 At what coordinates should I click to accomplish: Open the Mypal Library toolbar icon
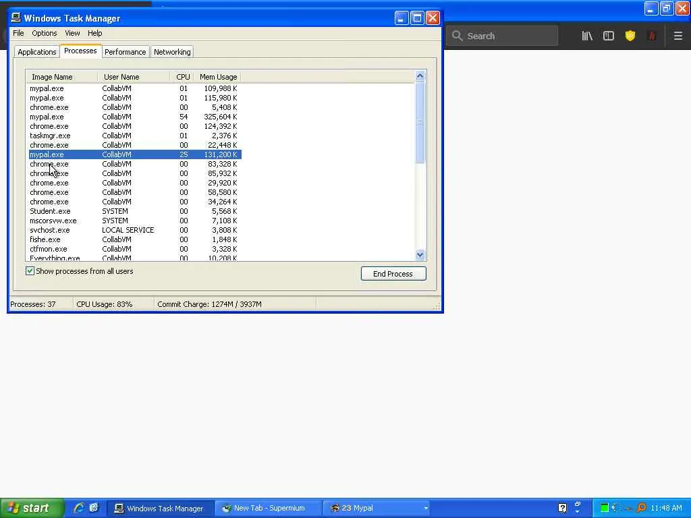pyautogui.click(x=587, y=36)
